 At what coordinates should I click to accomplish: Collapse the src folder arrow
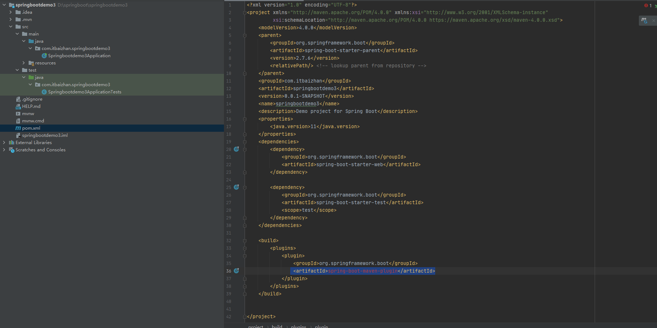click(x=11, y=27)
